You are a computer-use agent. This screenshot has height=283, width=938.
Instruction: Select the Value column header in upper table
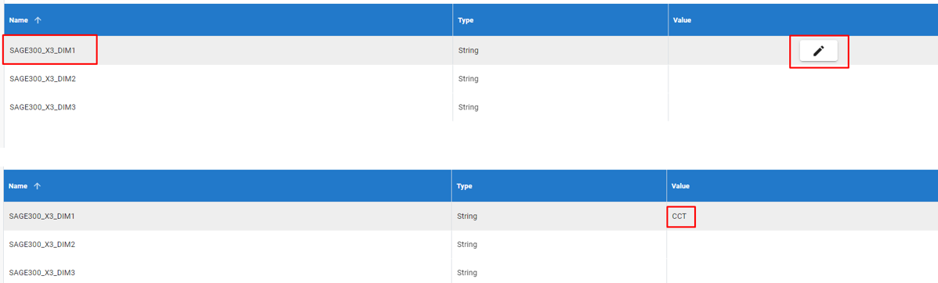point(682,20)
